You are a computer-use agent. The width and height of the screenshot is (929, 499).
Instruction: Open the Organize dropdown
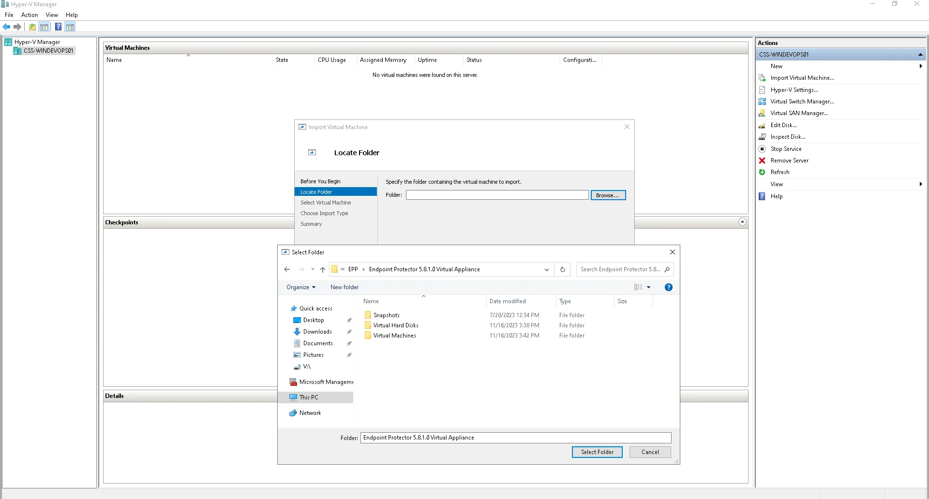[300, 287]
